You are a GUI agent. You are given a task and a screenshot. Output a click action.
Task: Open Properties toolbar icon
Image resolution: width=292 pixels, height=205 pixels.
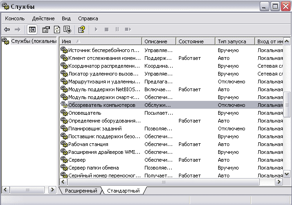[46, 29]
